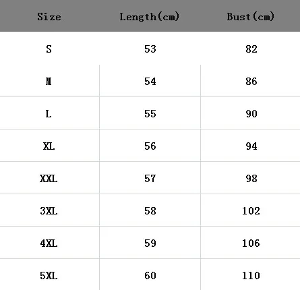This screenshot has height=290, width=300.
Task: Click the bust value 82
Action: click(251, 49)
